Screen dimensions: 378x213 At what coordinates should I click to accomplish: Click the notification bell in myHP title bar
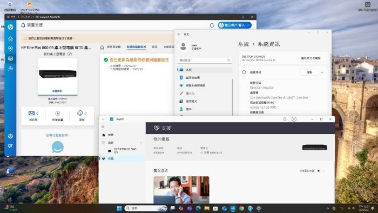point(285,119)
